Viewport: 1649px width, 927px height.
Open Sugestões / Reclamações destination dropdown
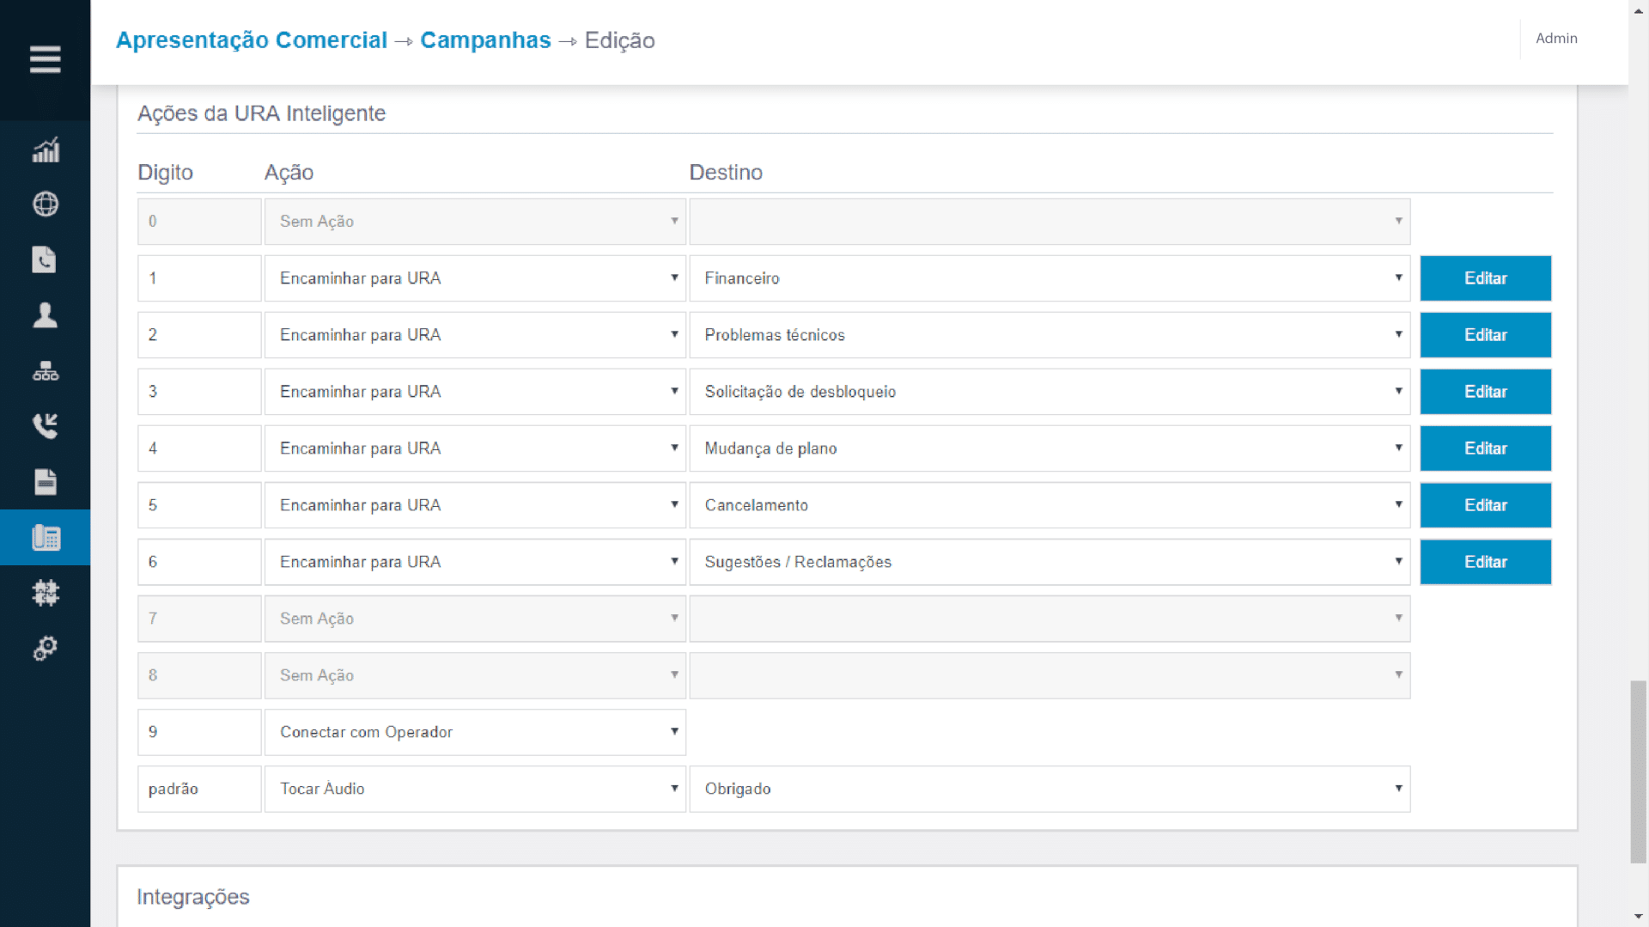pos(1050,562)
